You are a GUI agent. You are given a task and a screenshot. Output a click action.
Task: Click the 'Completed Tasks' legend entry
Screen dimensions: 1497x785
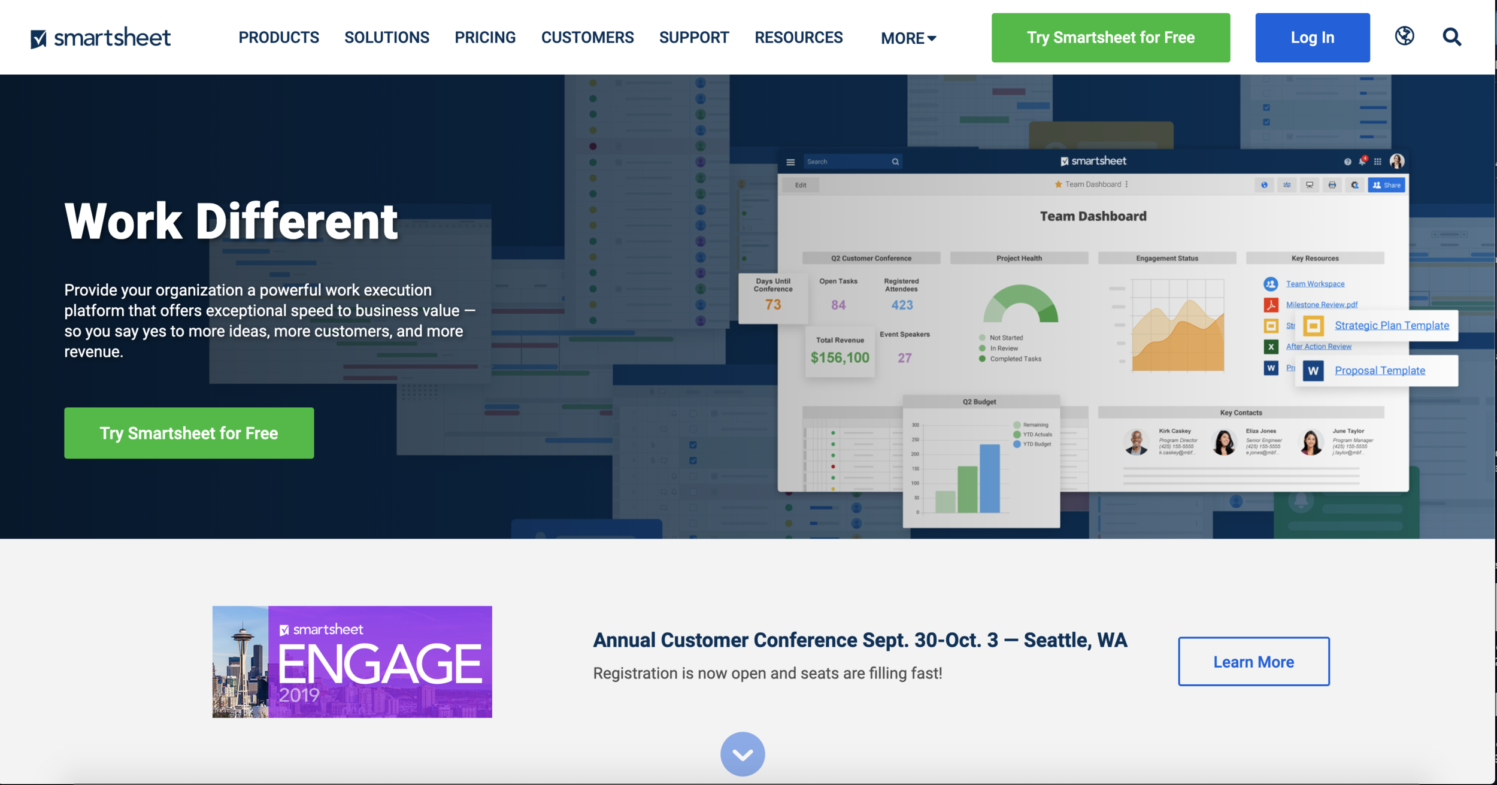point(1011,359)
